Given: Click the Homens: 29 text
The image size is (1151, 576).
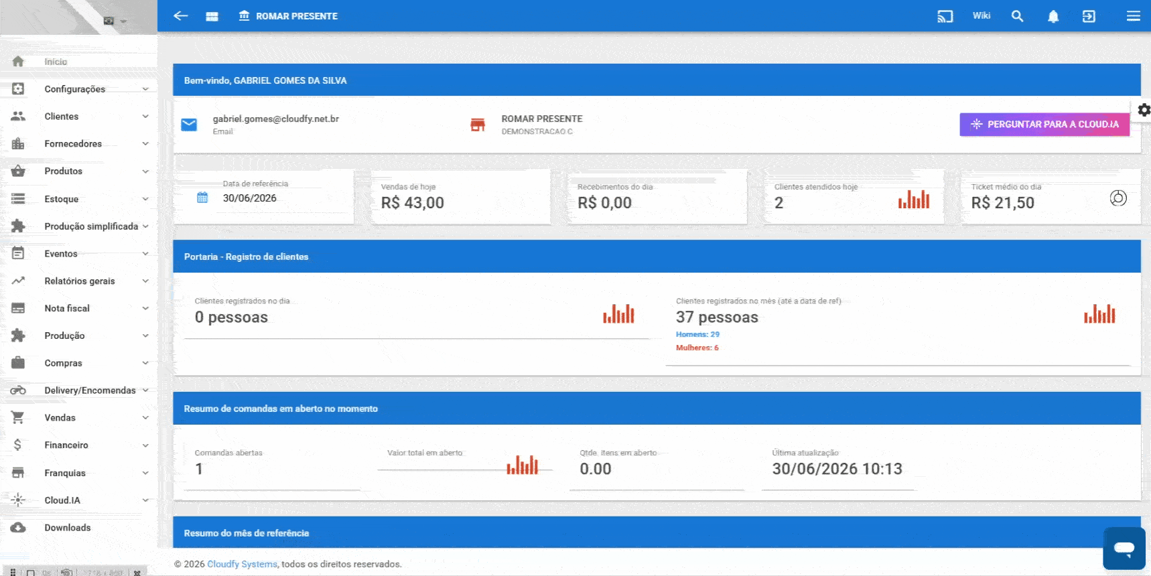Looking at the screenshot, I should coord(697,334).
